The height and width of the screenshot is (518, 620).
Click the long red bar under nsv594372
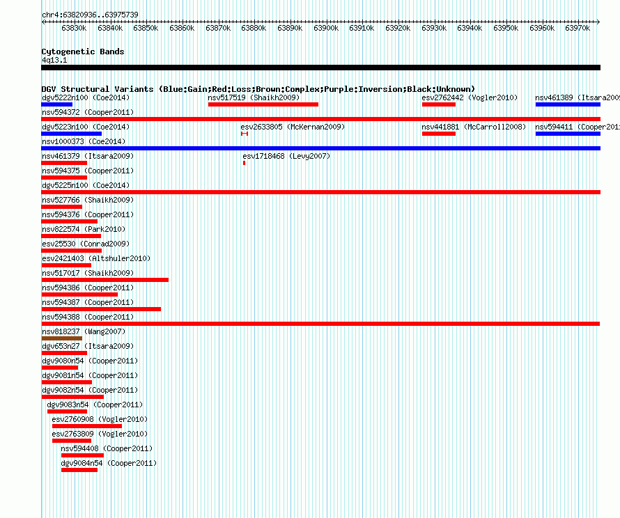click(x=320, y=119)
